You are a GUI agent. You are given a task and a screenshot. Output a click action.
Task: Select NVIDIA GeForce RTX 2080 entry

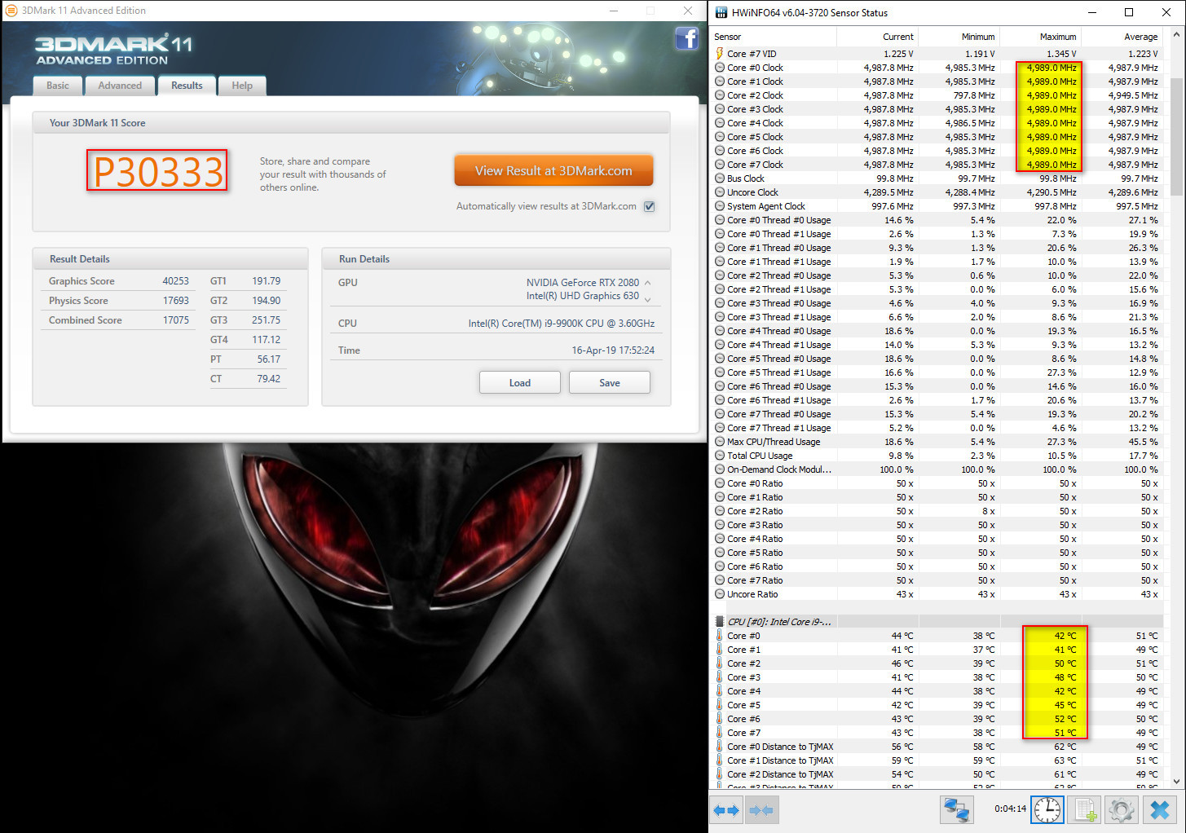[582, 283]
